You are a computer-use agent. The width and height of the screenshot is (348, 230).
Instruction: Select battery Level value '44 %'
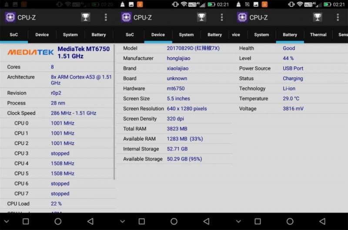288,58
